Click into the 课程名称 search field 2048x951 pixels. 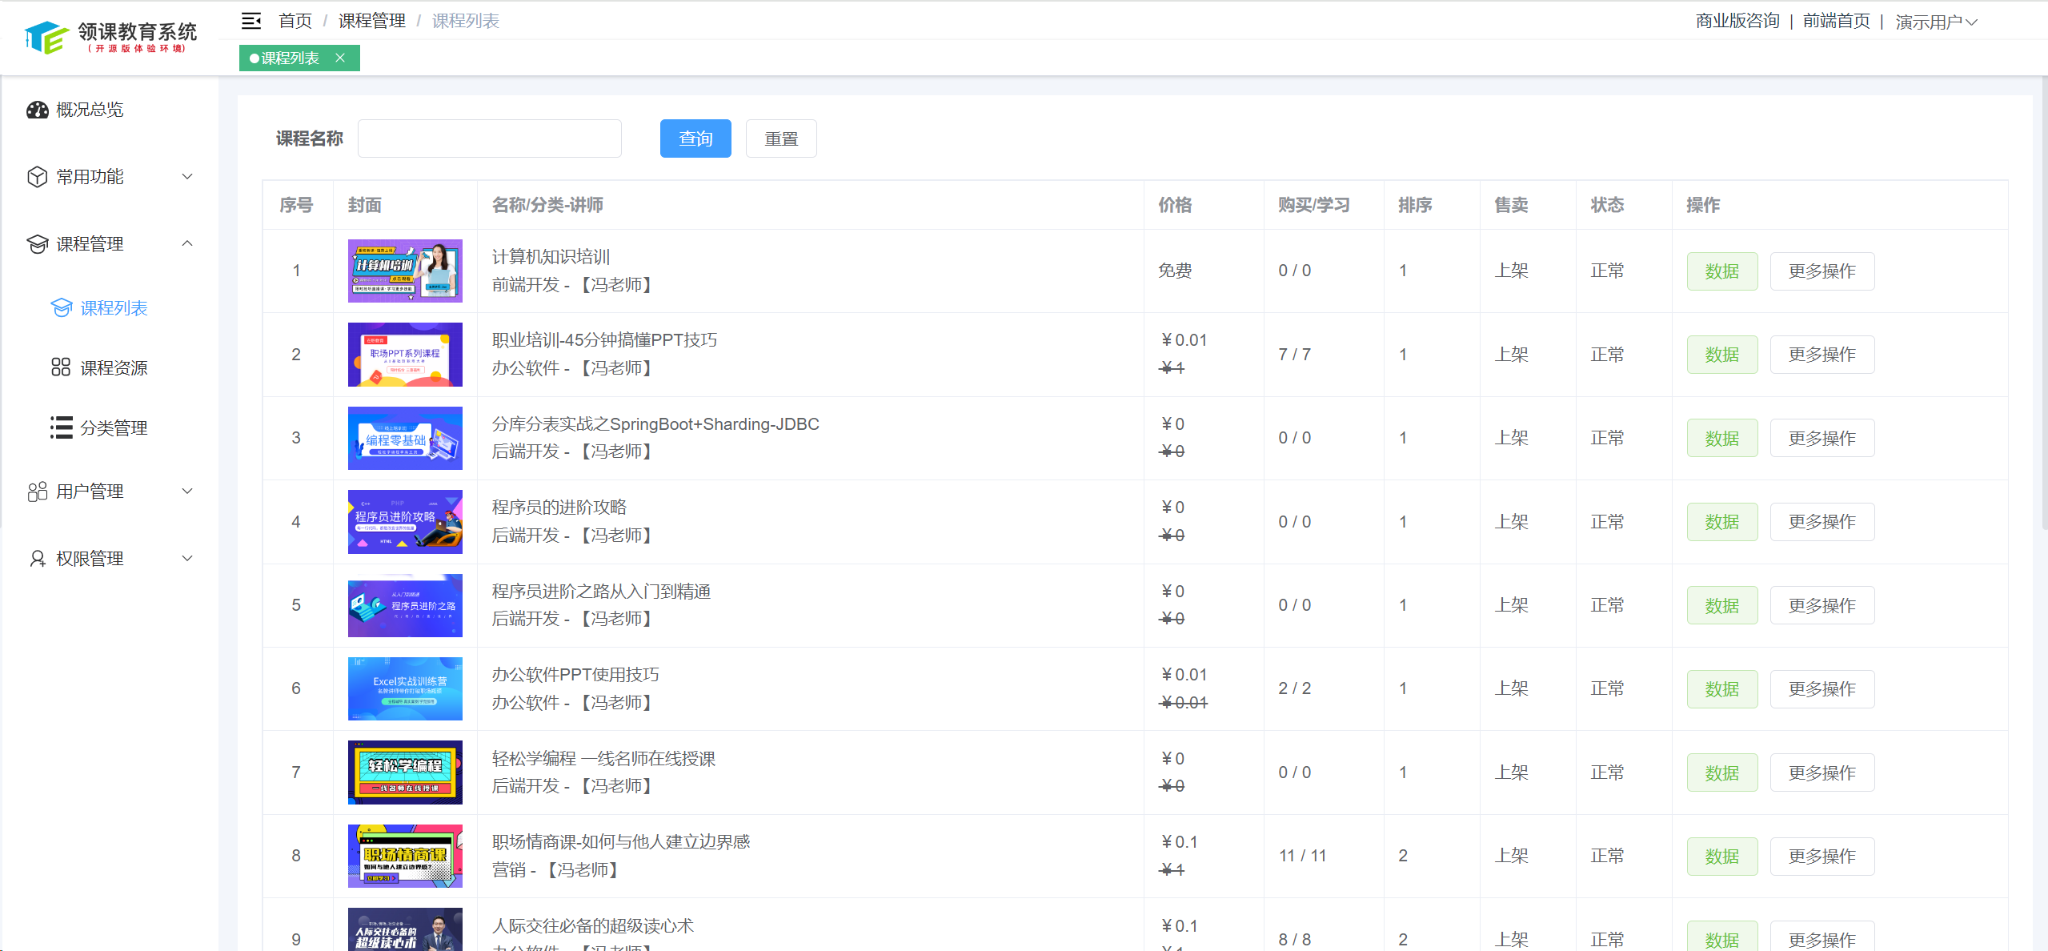click(489, 138)
